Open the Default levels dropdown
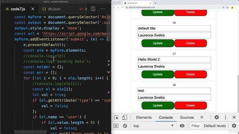239x134 pixels. pyautogui.click(x=215, y=126)
